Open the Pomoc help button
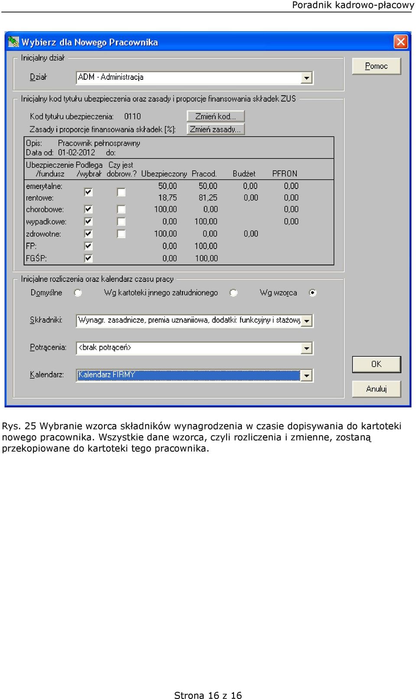The width and height of the screenshot is (416, 699). [x=376, y=66]
